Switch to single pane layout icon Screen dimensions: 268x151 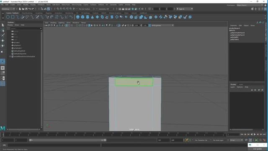click(x=3, y=68)
